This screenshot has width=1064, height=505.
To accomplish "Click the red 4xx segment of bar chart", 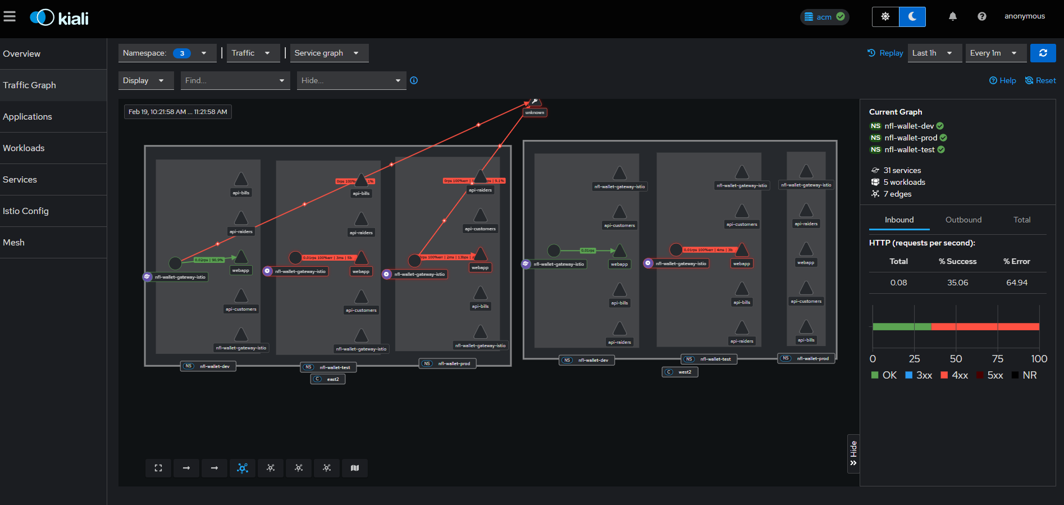I will coord(985,326).
